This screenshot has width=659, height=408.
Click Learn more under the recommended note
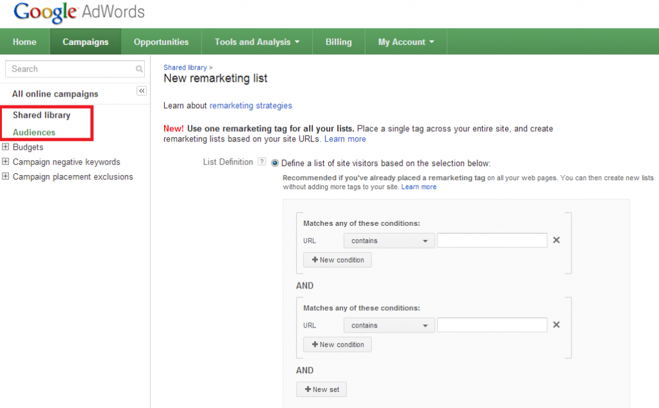click(x=418, y=187)
